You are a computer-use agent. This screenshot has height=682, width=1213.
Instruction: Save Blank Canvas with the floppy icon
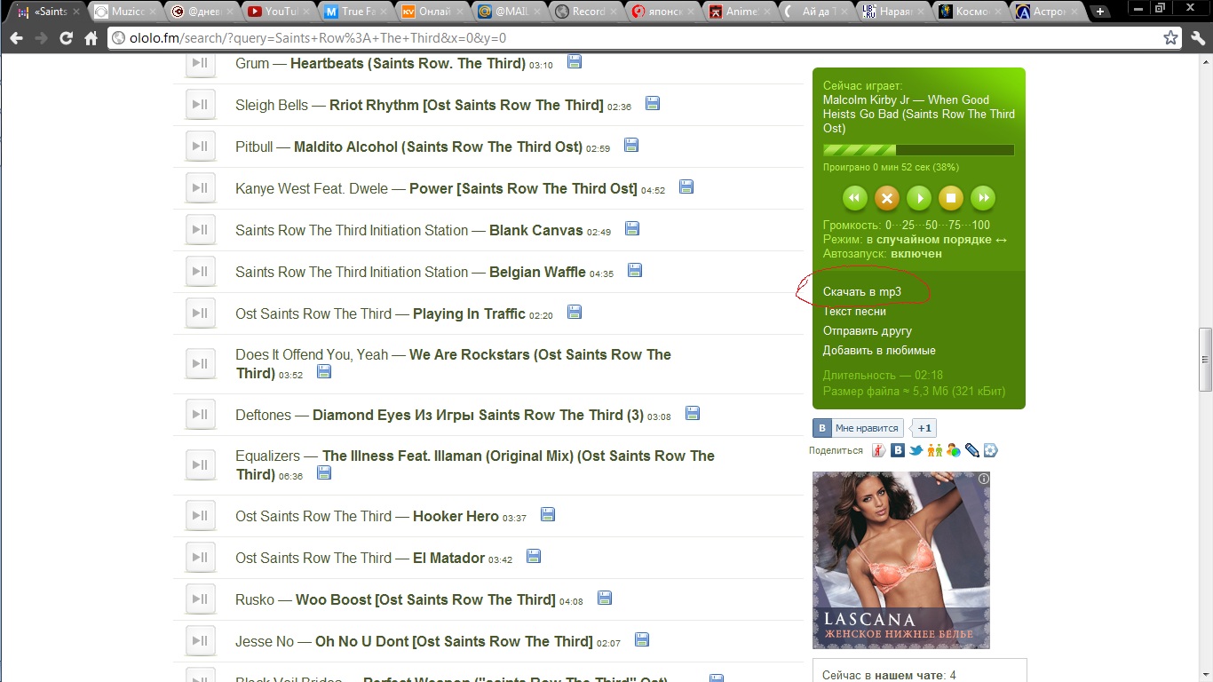pyautogui.click(x=632, y=228)
